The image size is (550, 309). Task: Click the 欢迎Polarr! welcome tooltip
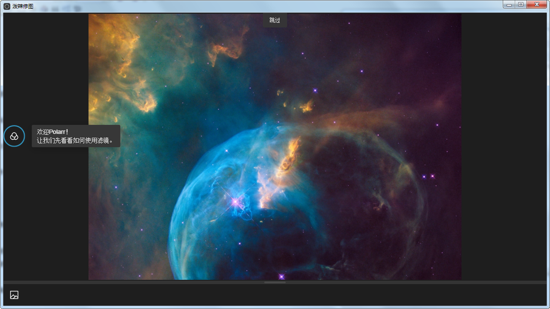coord(53,132)
